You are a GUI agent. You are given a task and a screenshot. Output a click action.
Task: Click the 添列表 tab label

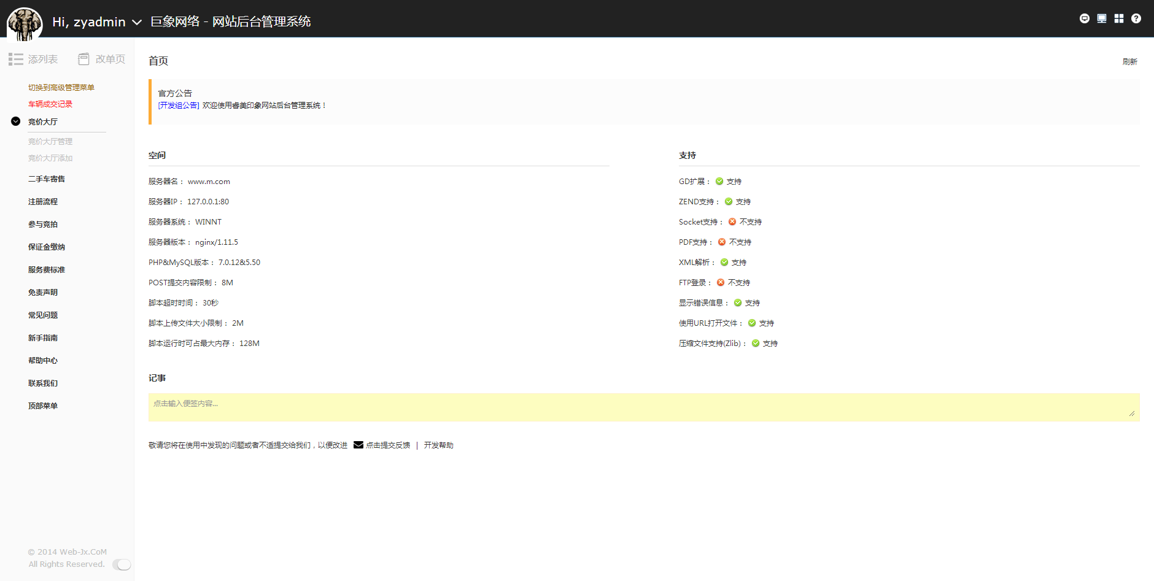click(43, 59)
